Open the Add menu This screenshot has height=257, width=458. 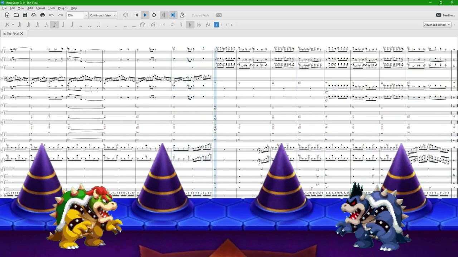coord(30,8)
